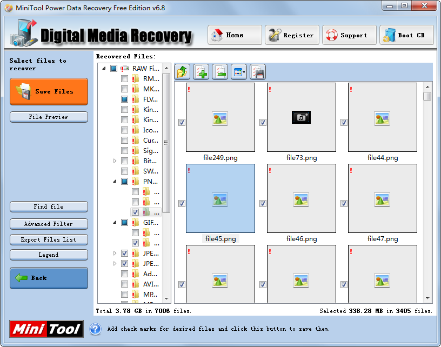
Task: Click the add check marks toolbar icon
Action: point(201,72)
